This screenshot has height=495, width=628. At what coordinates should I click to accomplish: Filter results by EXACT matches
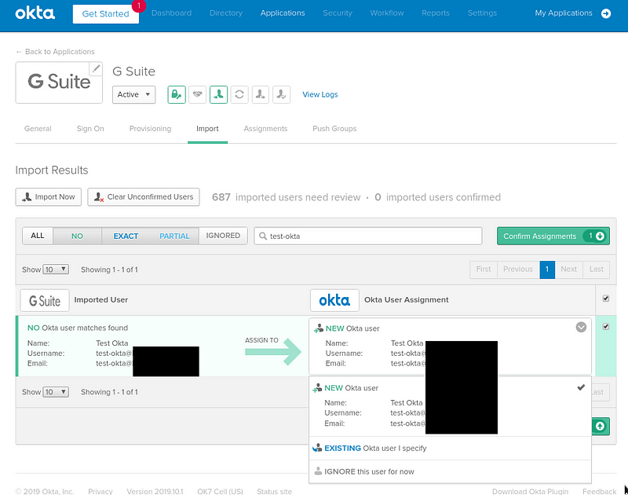pos(126,236)
